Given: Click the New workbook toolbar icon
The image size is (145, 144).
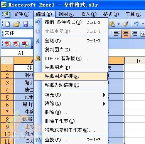Looking at the screenshot, I should (x=7, y=24).
